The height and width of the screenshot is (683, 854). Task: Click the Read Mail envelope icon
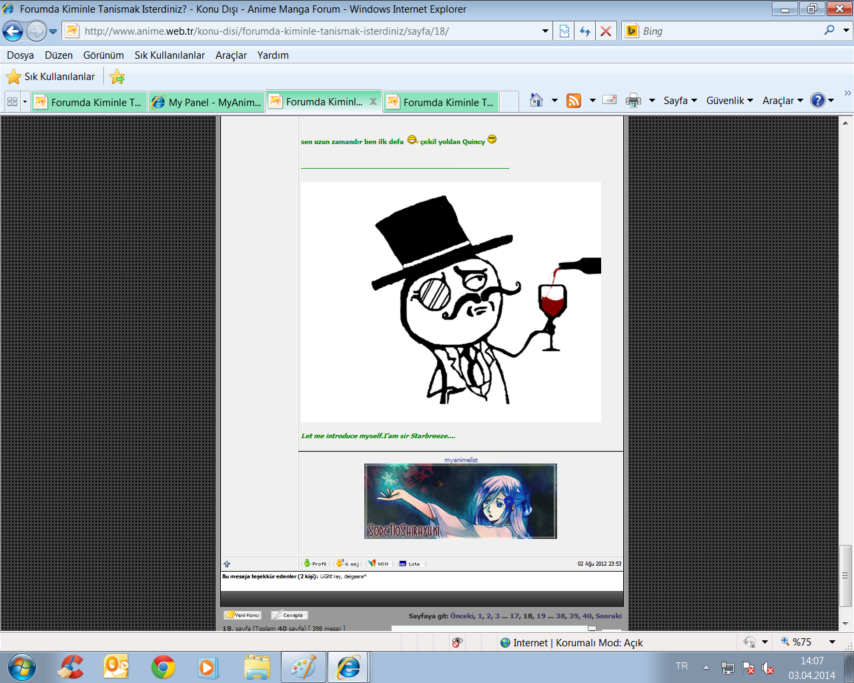point(609,99)
